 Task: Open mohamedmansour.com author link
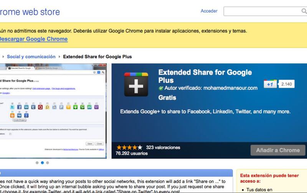230,88
